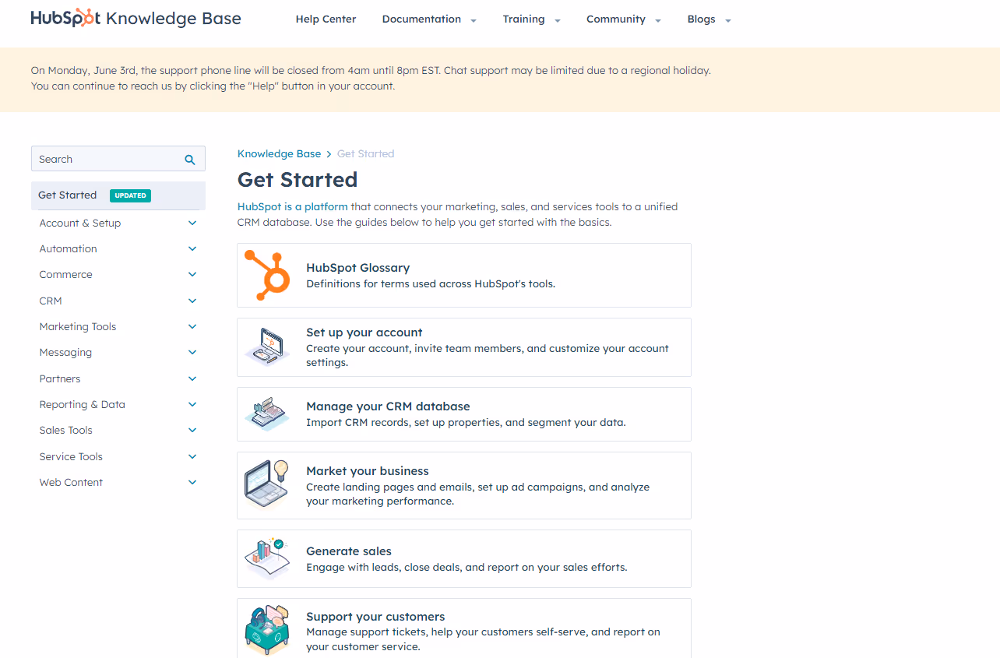Click the Get Started breadcrumb text
1000x658 pixels.
tap(365, 153)
